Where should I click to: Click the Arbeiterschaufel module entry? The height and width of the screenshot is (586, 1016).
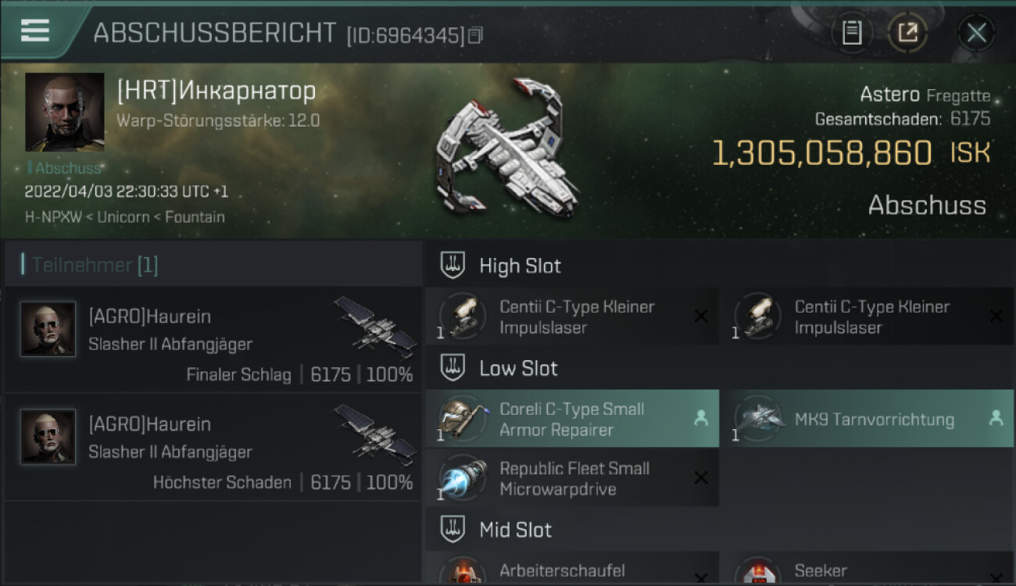point(572,568)
